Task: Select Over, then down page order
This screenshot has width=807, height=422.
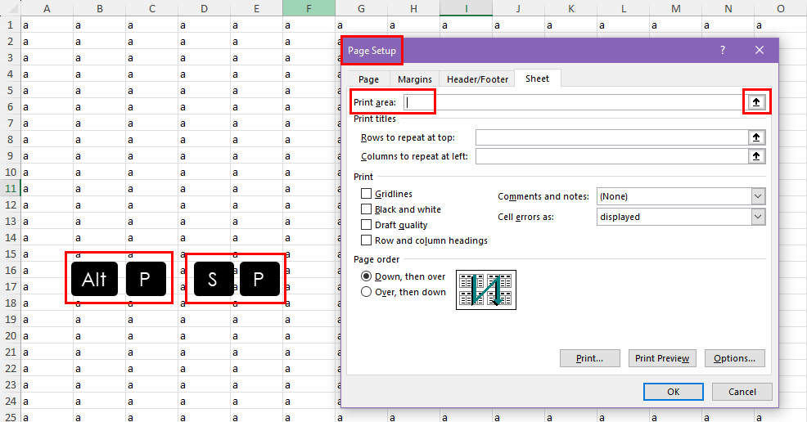Action: pos(366,291)
